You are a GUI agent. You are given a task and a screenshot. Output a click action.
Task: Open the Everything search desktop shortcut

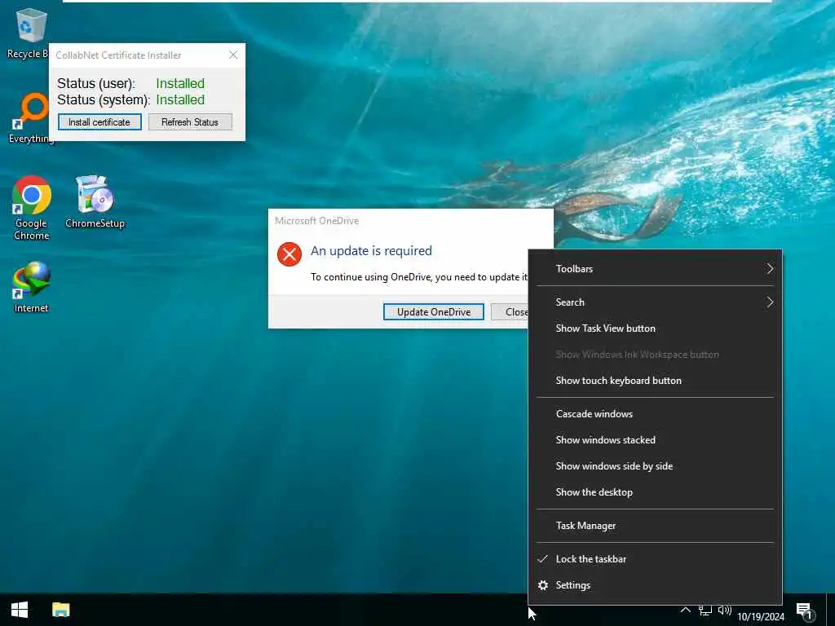coord(31,118)
